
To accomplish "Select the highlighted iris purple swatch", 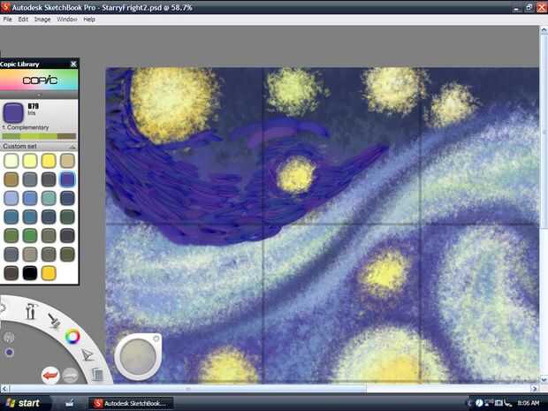I will [x=67, y=179].
